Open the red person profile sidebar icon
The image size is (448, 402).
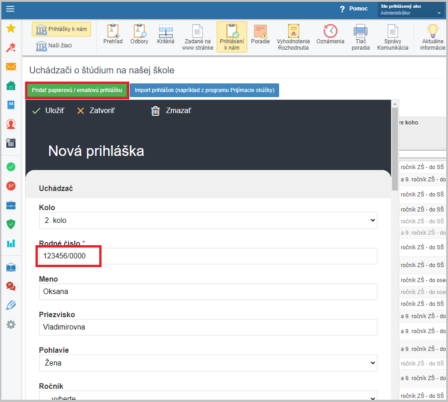click(11, 124)
